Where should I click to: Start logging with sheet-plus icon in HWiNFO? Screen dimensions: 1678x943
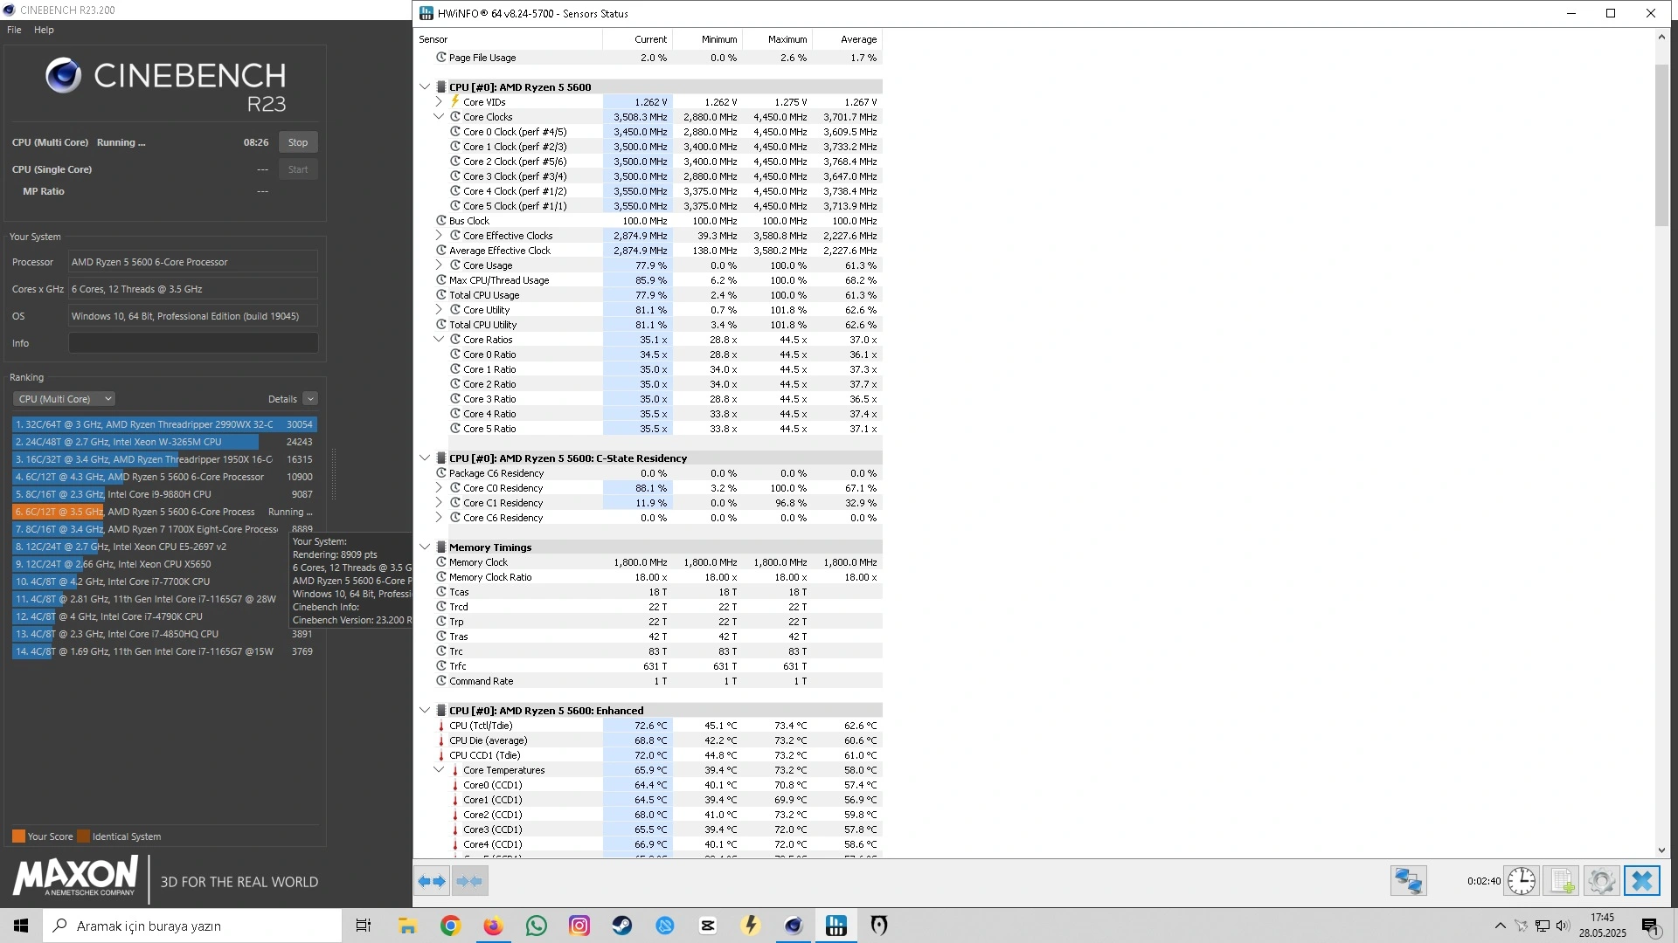click(x=1562, y=881)
